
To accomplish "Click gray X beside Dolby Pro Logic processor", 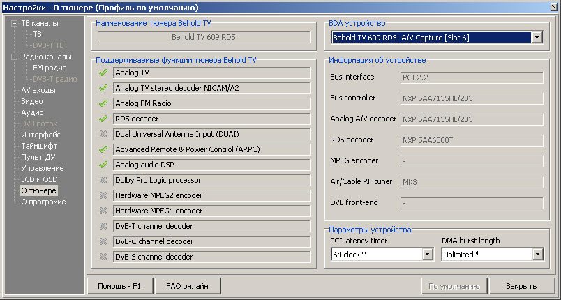I will pyautogui.click(x=103, y=180).
